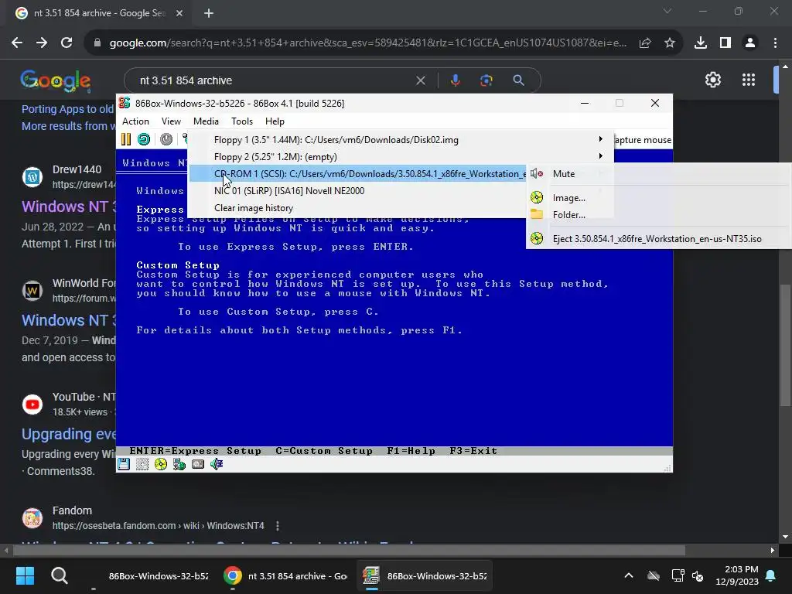The width and height of the screenshot is (792, 594).
Task: Click the floppy disk status bar icon
Action: point(124,464)
